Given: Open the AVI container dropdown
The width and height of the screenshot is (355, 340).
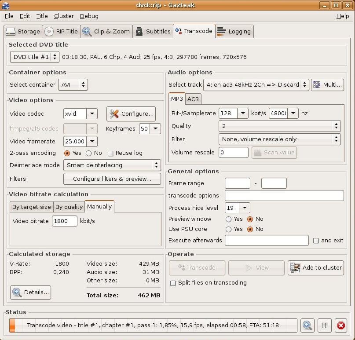Looking at the screenshot, I should (73, 84).
